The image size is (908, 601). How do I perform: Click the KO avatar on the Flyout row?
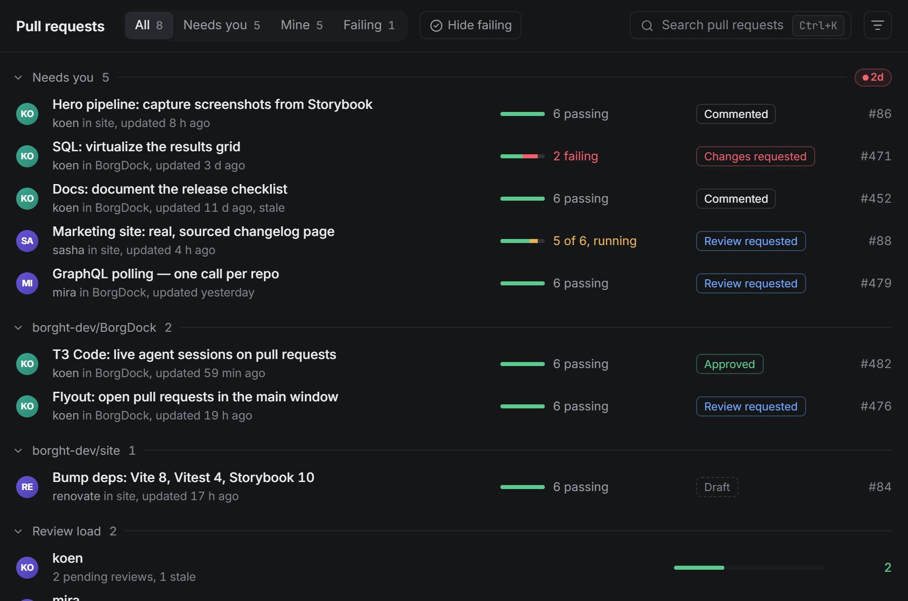click(x=27, y=406)
